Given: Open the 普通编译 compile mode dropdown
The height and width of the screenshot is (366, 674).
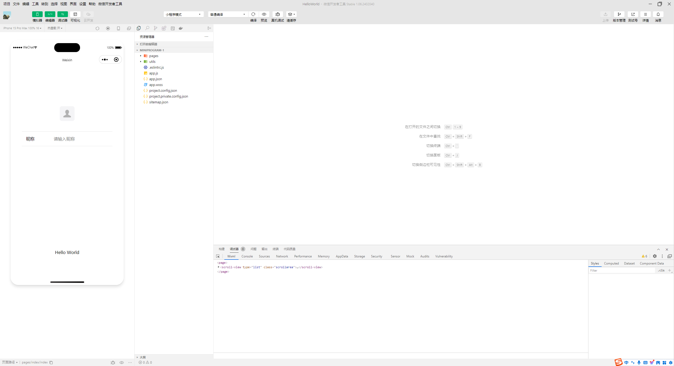Looking at the screenshot, I should (x=228, y=14).
